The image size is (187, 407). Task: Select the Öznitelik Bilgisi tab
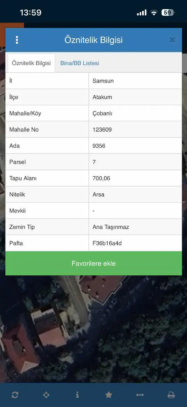click(31, 63)
